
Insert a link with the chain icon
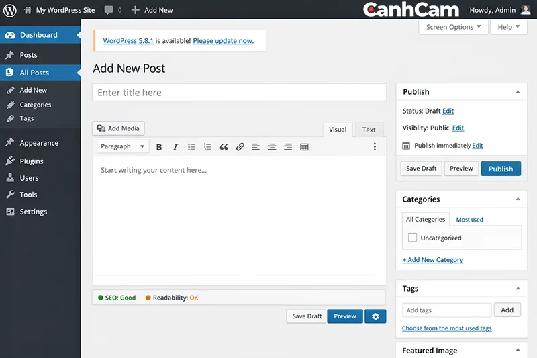tap(240, 147)
